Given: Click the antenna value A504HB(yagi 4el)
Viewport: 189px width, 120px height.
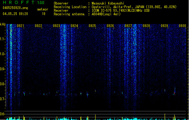Looking at the screenshot, I should pos(106,14).
